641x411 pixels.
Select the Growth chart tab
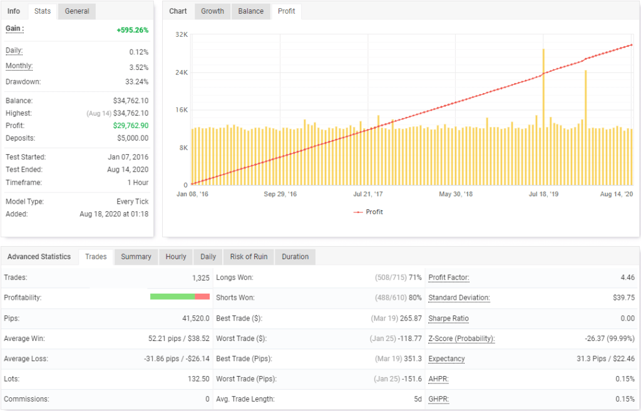pos(212,11)
